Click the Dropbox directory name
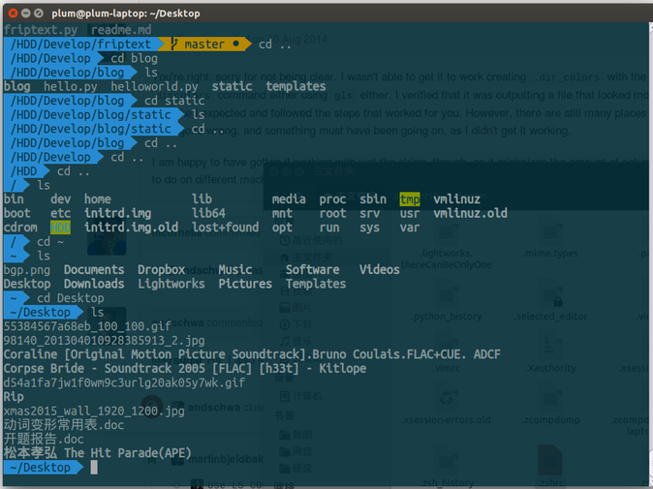Screen dimensions: 653x489 click(161, 269)
